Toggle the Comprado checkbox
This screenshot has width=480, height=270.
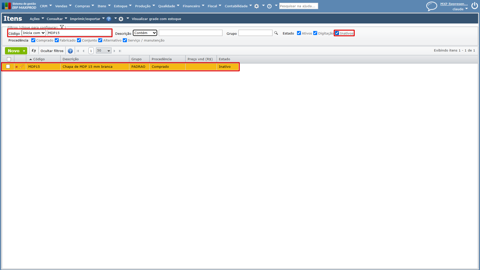click(x=33, y=40)
